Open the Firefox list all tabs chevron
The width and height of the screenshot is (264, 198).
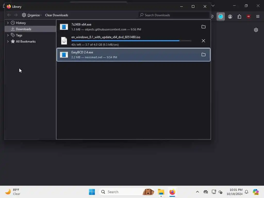pos(213,6)
